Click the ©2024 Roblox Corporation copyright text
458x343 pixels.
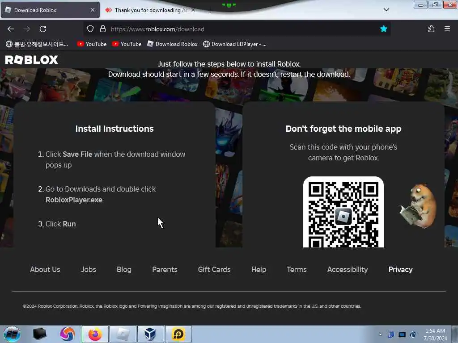pyautogui.click(x=192, y=306)
